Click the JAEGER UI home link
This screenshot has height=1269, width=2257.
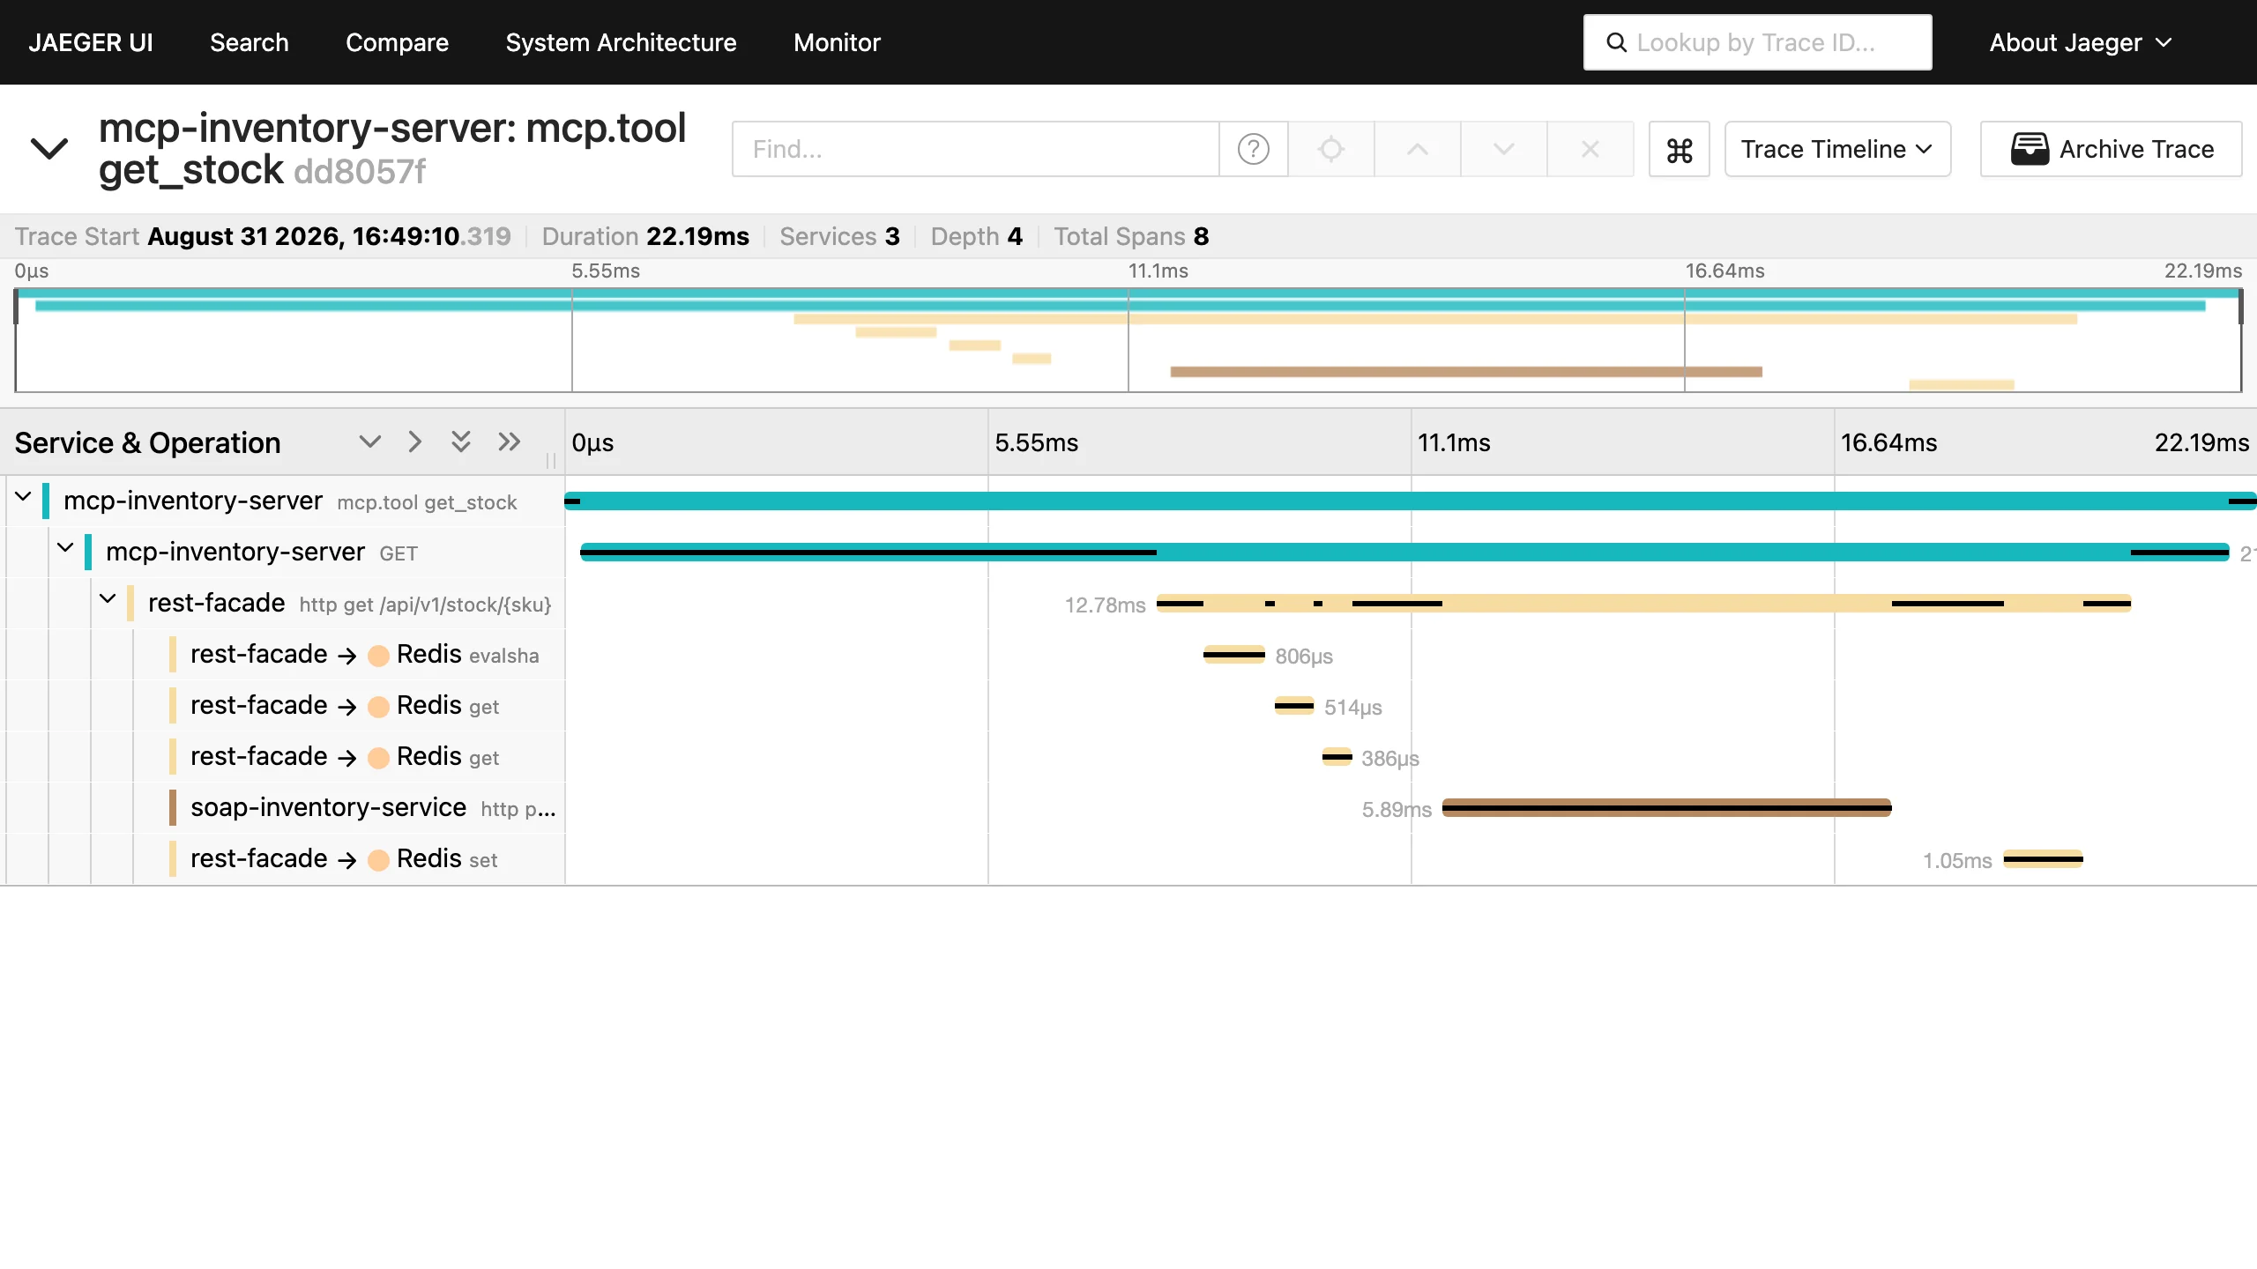click(91, 42)
